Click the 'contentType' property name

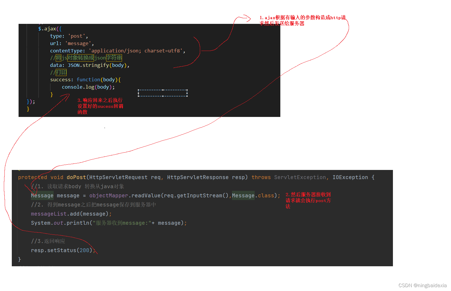pyautogui.click(x=66, y=51)
